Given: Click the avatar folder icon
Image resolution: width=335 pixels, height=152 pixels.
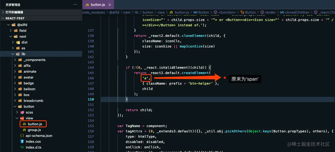Looking at the screenshot, I should click(20, 77).
